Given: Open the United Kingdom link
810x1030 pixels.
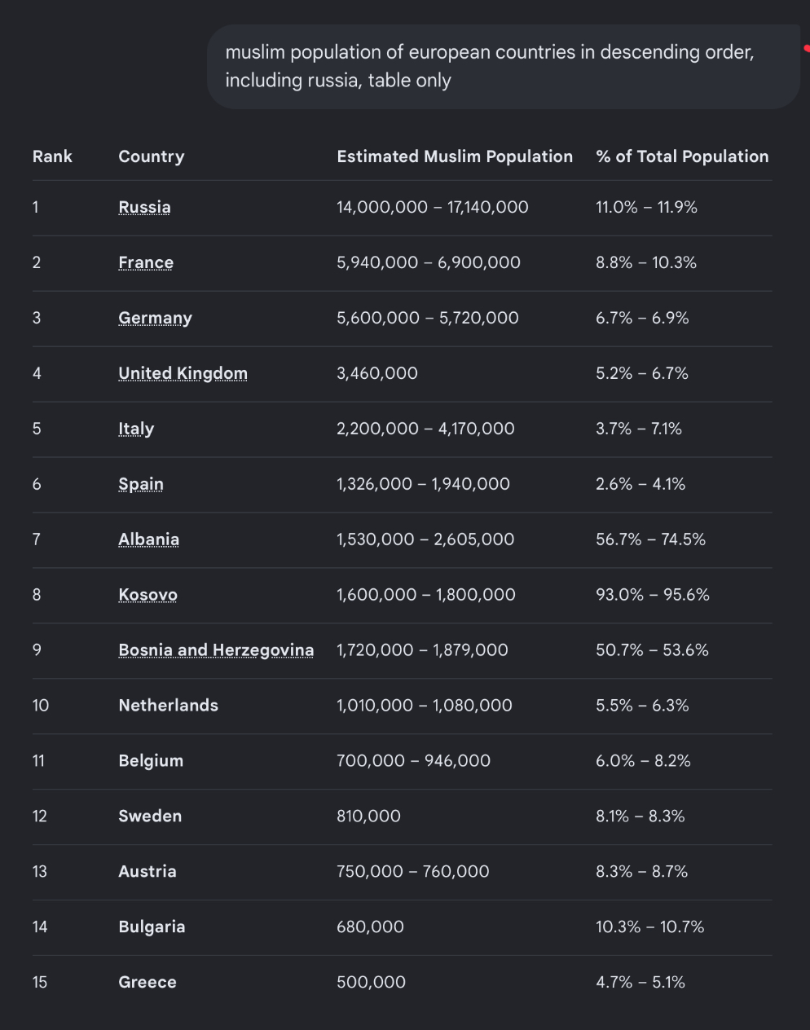Looking at the screenshot, I should tap(183, 373).
